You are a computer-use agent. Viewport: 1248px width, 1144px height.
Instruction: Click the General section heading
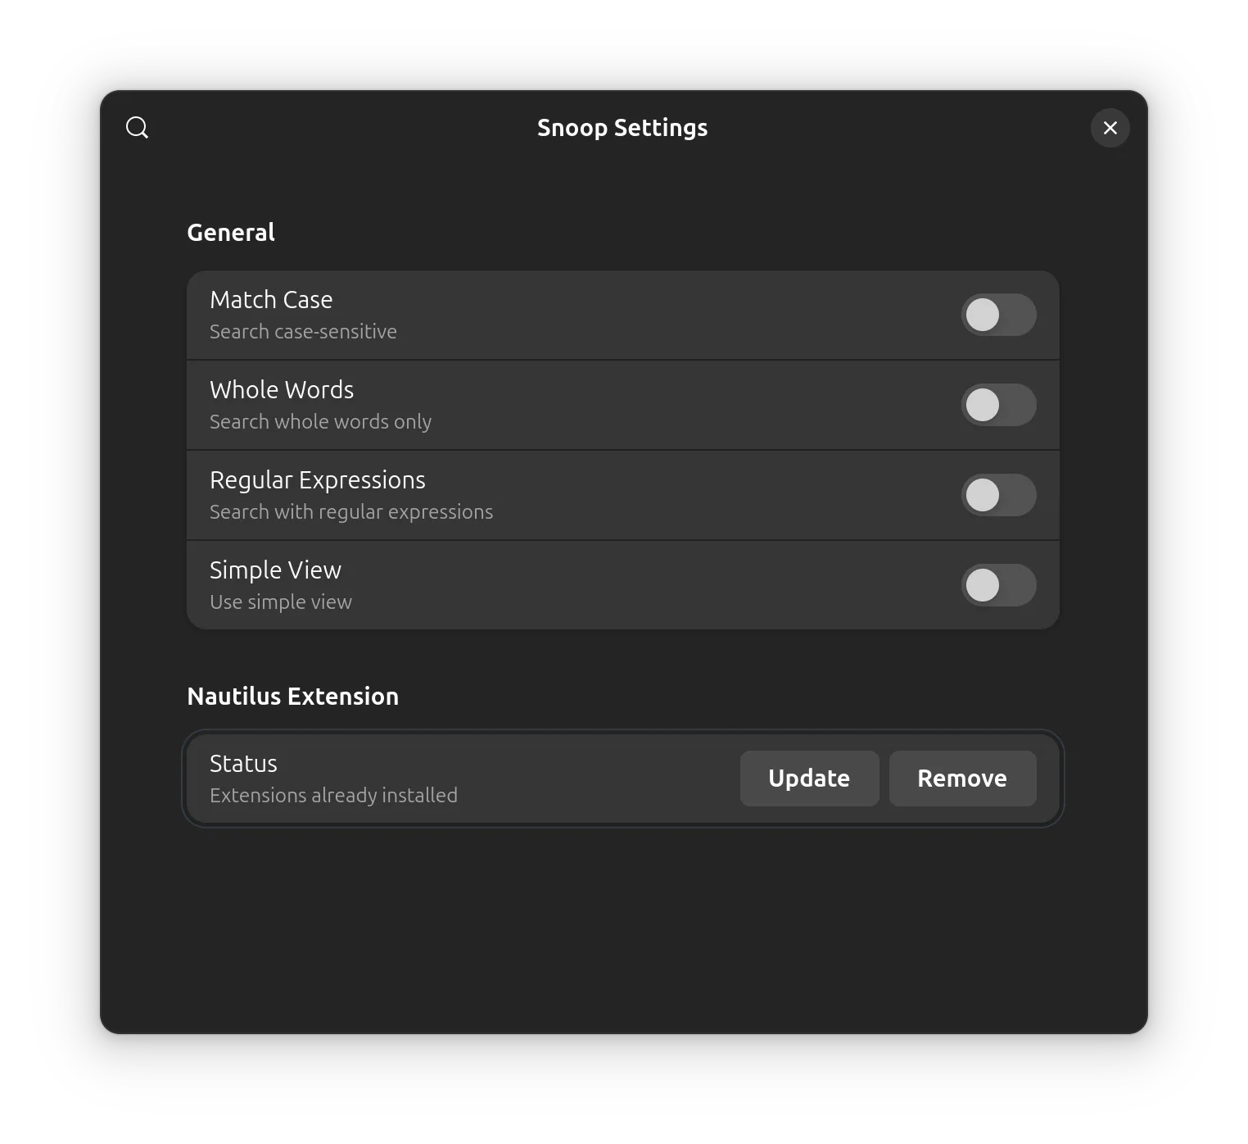pos(231,233)
